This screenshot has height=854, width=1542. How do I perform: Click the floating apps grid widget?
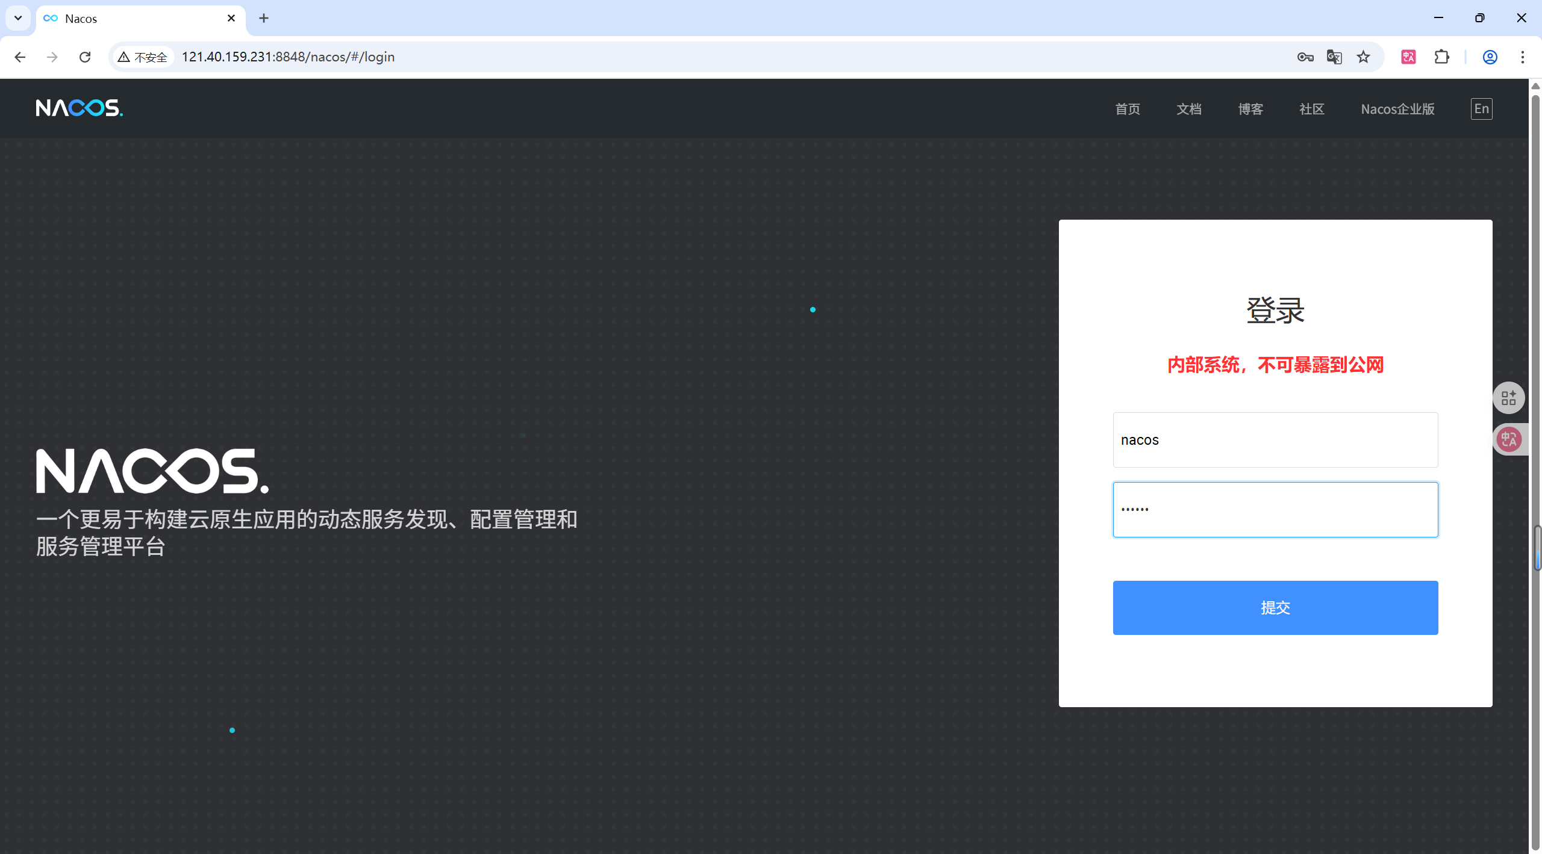(x=1508, y=398)
